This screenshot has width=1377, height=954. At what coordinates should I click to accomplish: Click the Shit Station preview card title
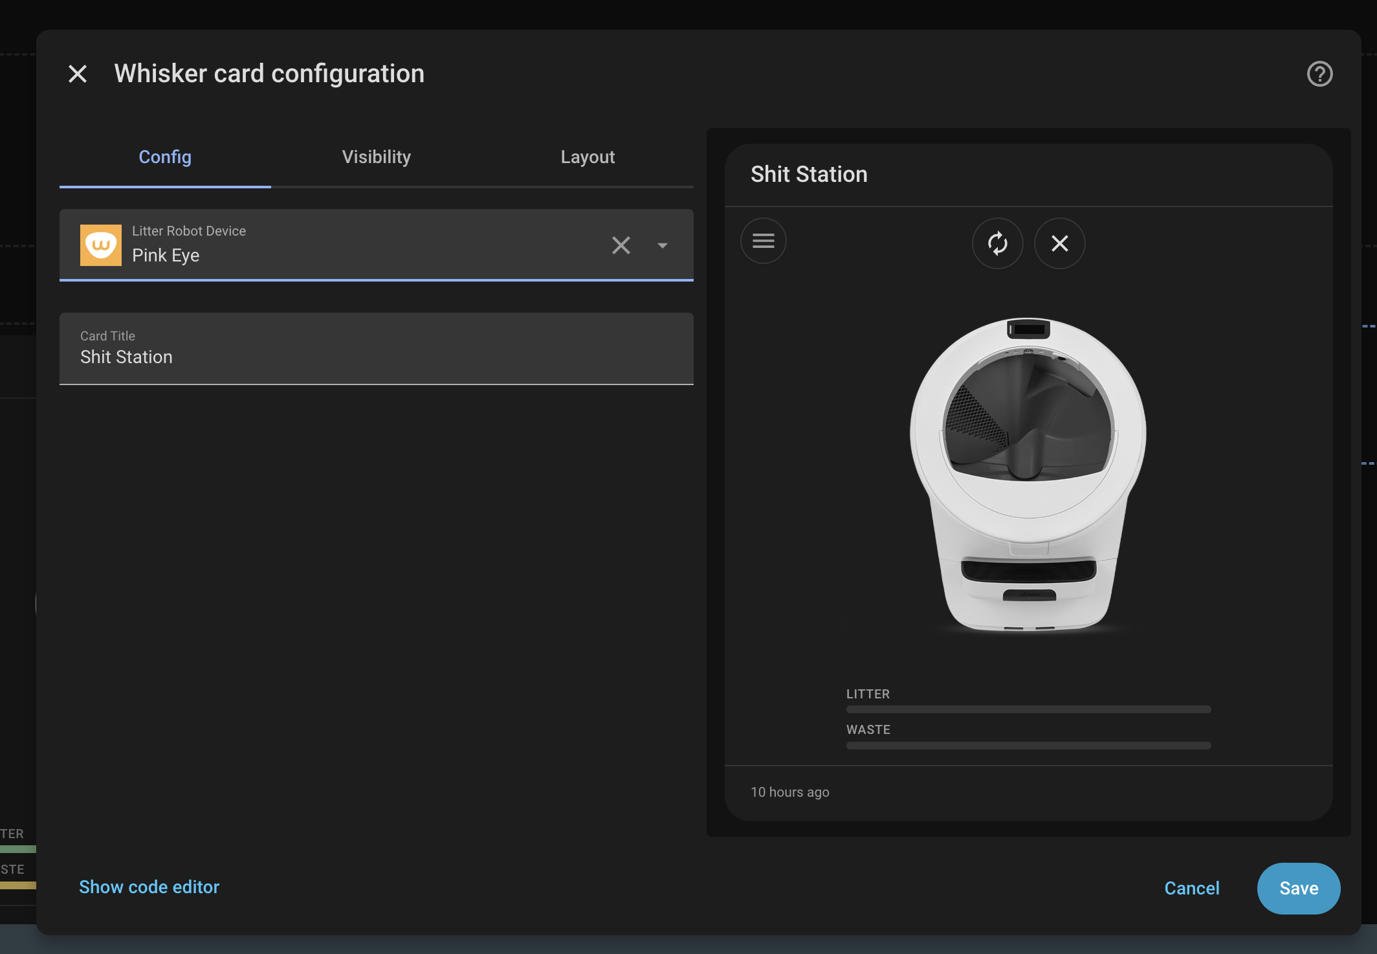[x=809, y=175]
